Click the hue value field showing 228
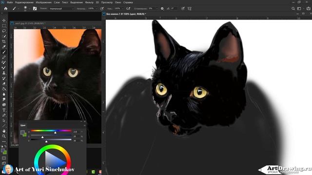This screenshot has width=312, height=175. coord(76,132)
